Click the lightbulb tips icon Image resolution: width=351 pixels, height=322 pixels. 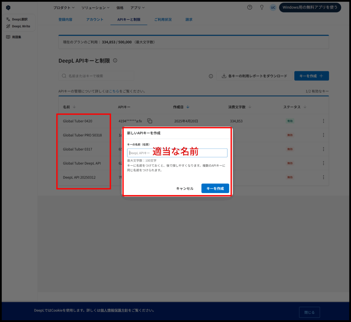click(262, 8)
